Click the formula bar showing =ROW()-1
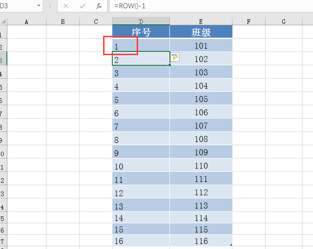 point(211,6)
